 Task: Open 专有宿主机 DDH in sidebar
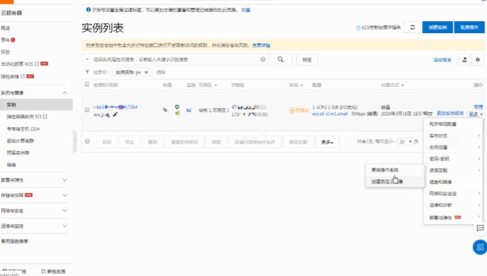tap(24, 129)
